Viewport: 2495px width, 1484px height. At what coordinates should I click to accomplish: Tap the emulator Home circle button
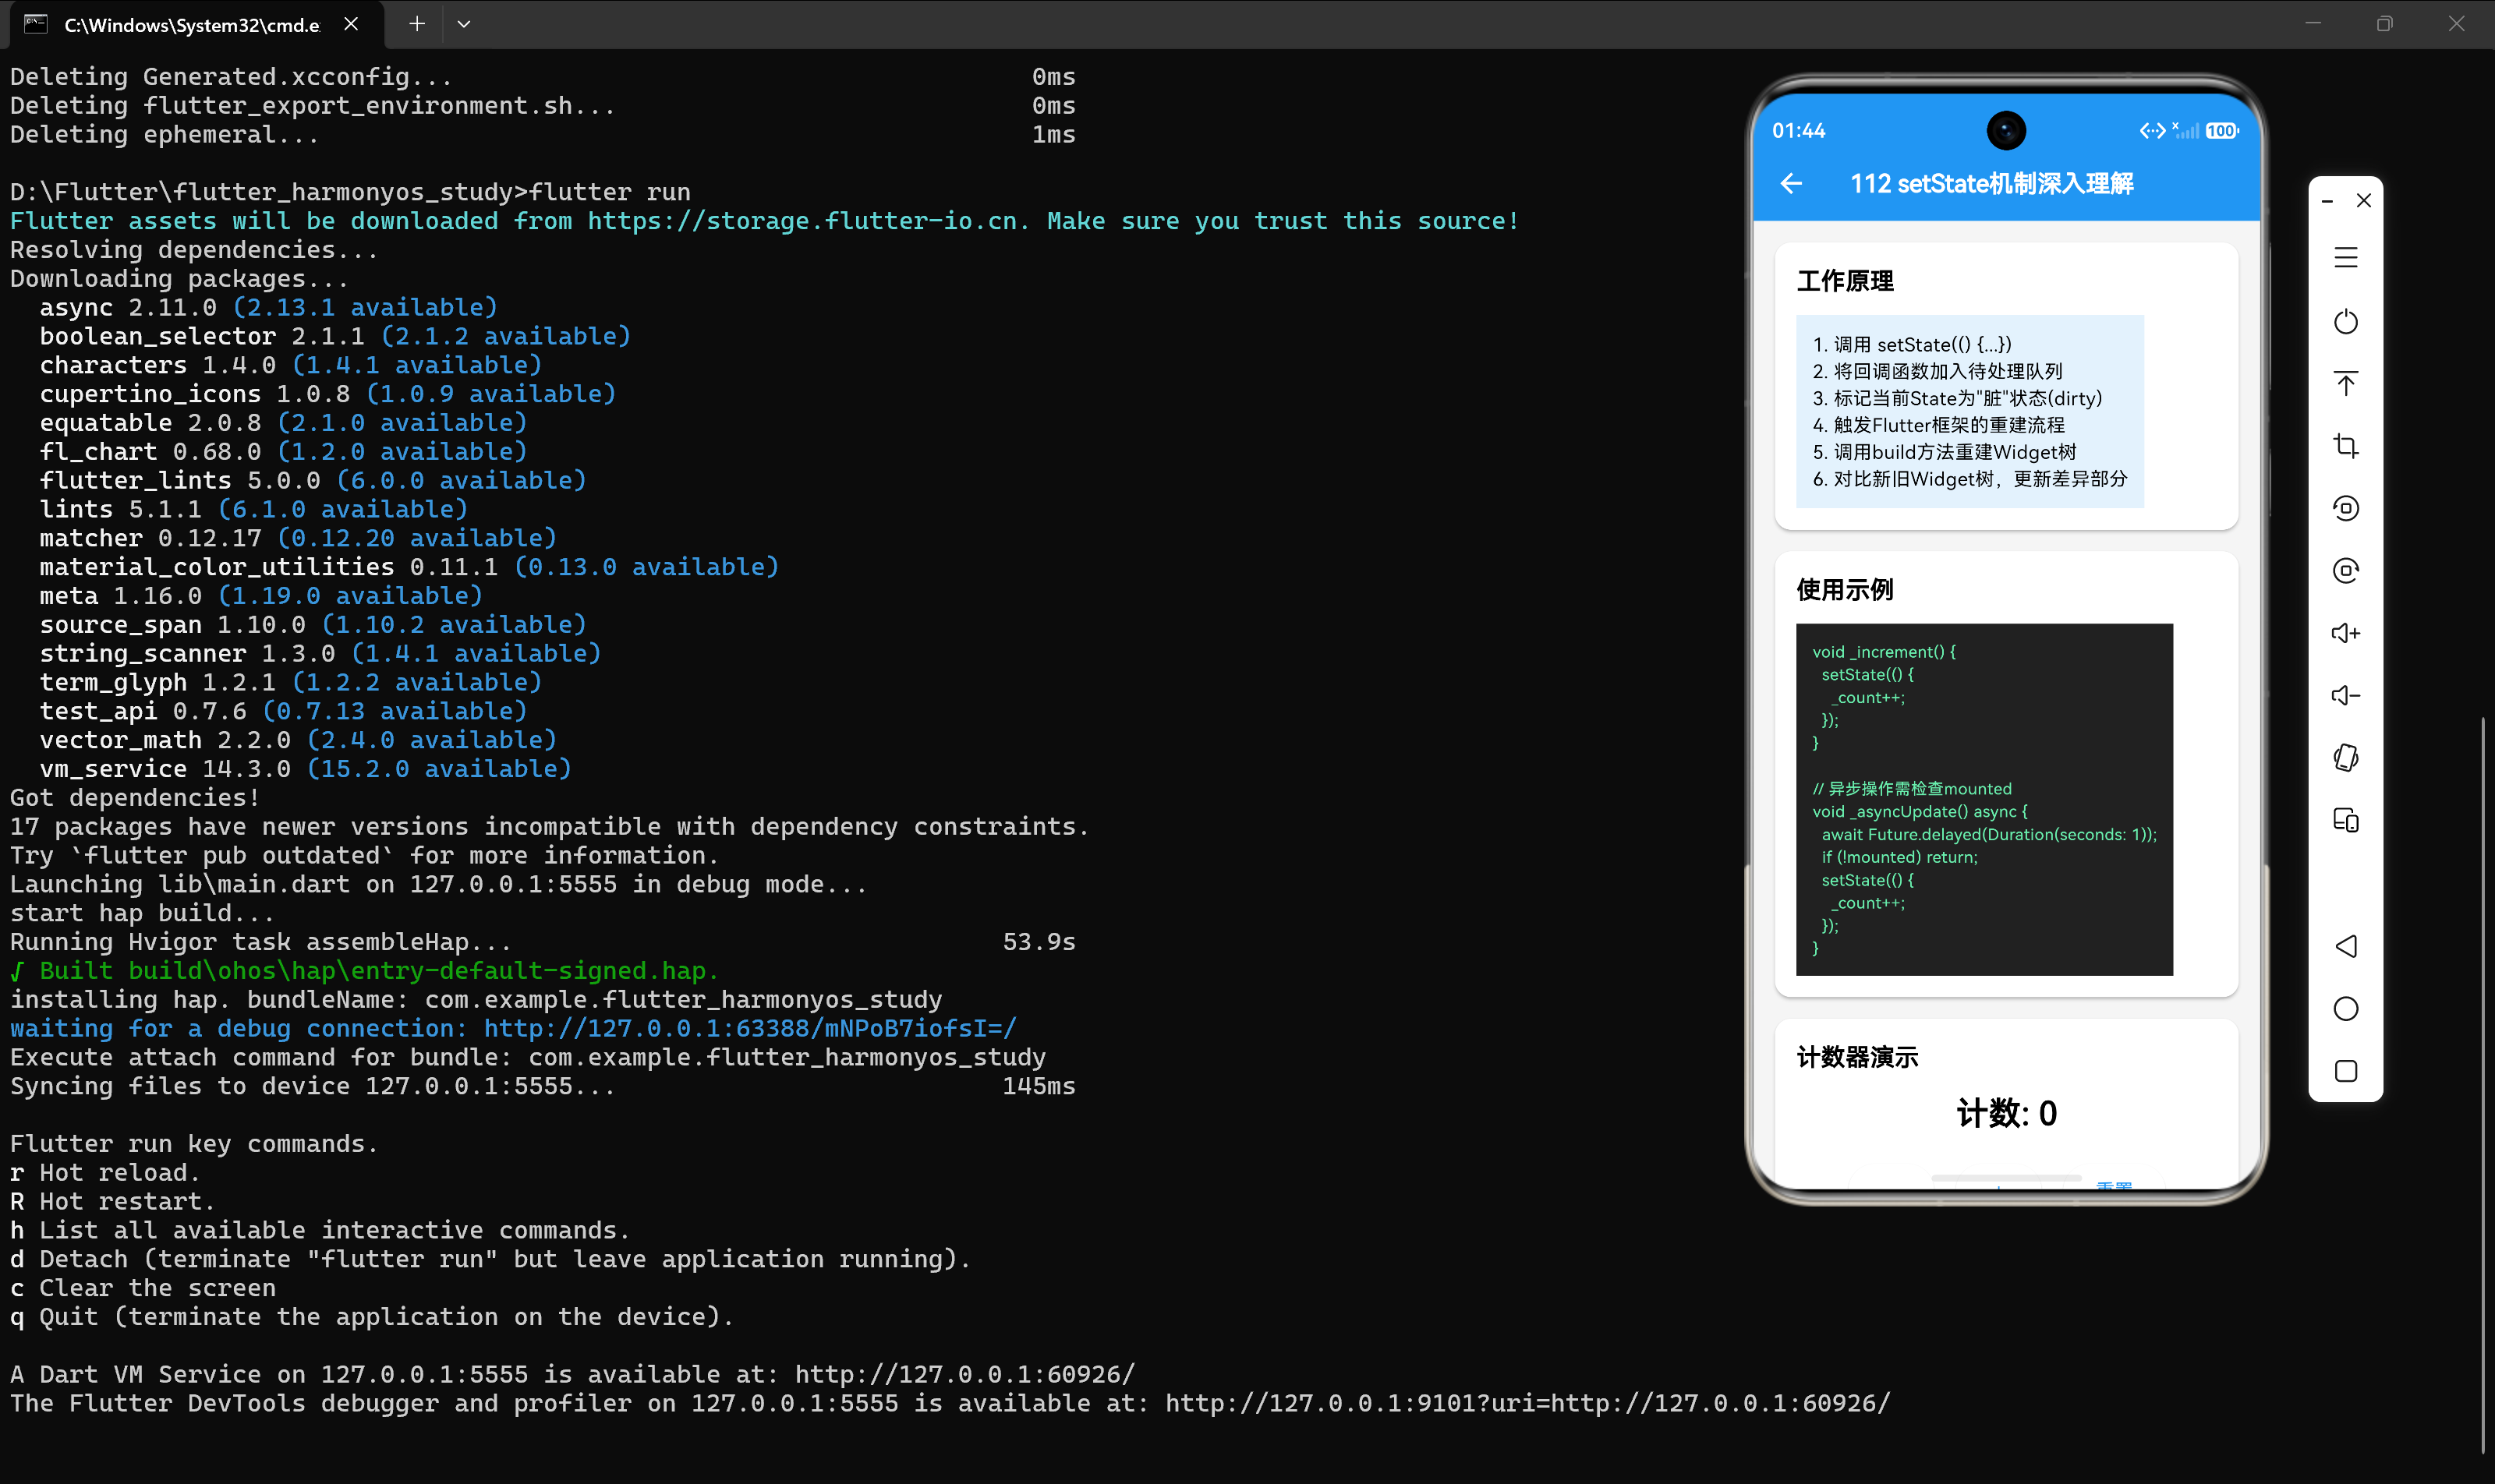[2346, 1009]
